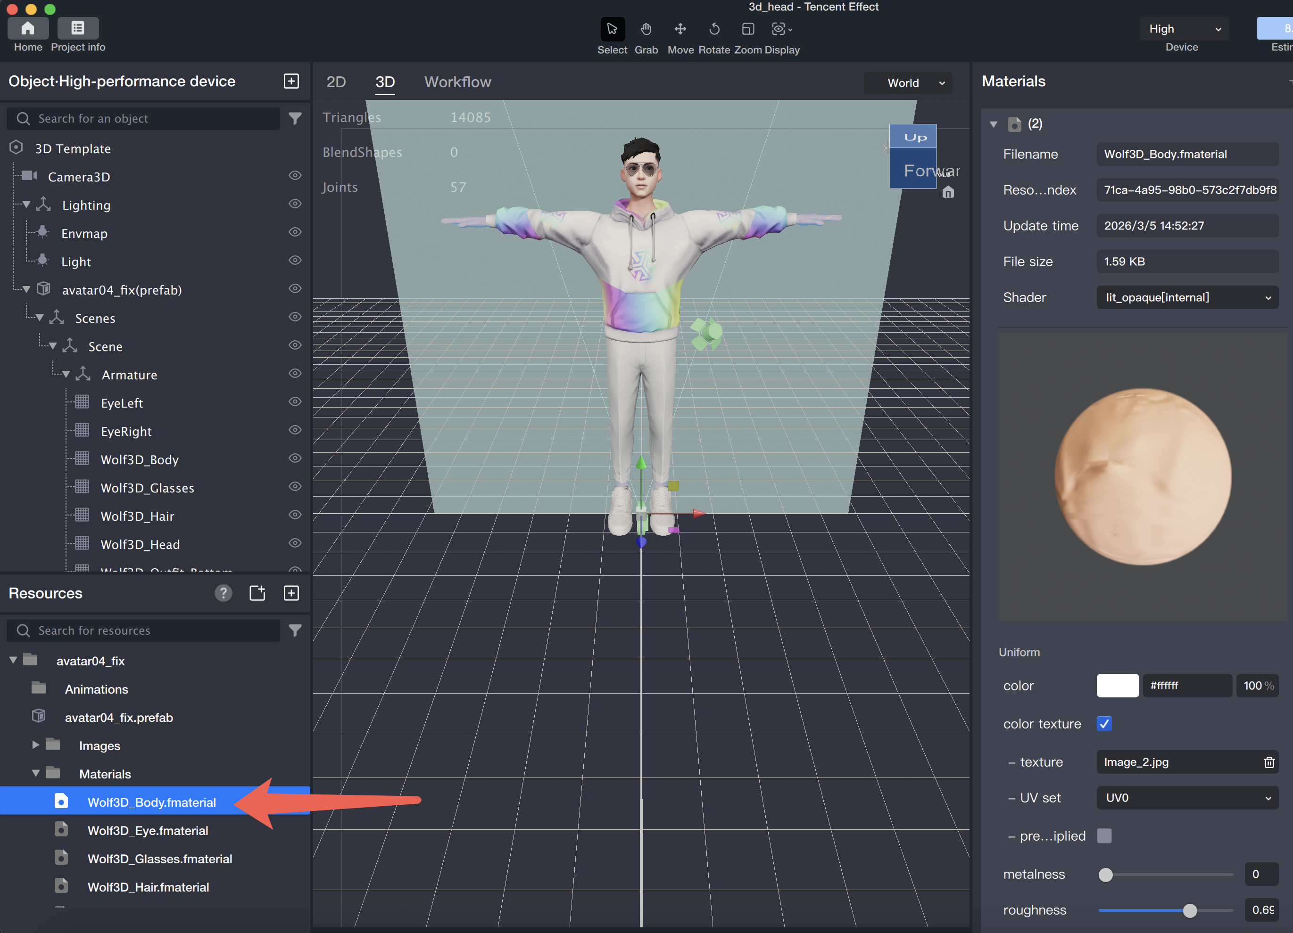The image size is (1293, 933).
Task: Switch to the 2D tab
Action: click(x=336, y=82)
